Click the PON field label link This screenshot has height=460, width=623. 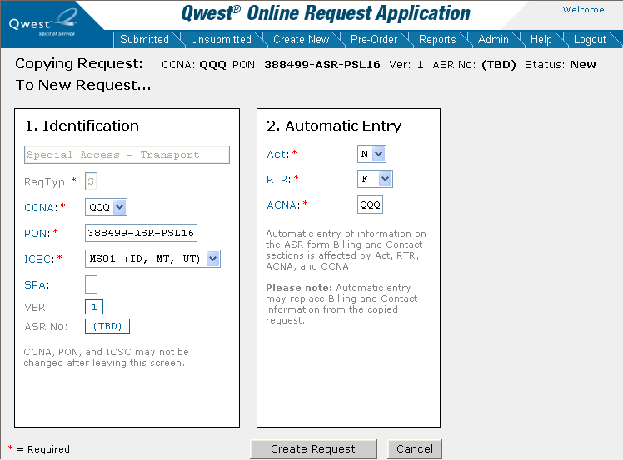(37, 233)
